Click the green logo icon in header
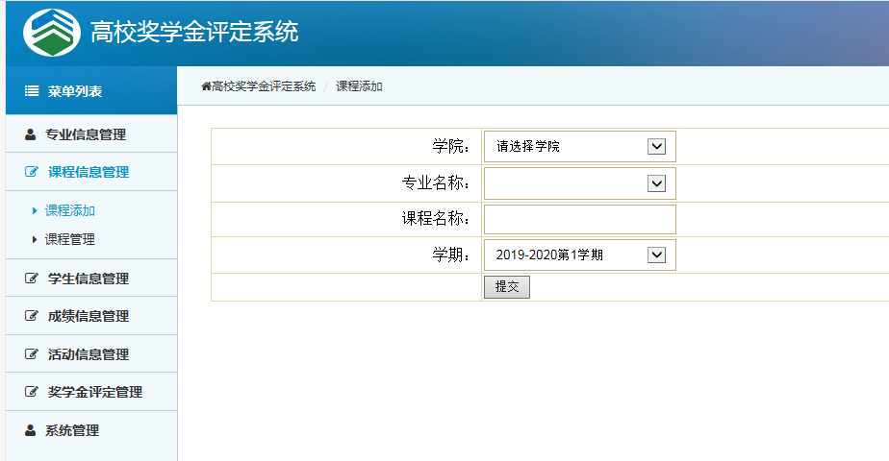 point(51,33)
